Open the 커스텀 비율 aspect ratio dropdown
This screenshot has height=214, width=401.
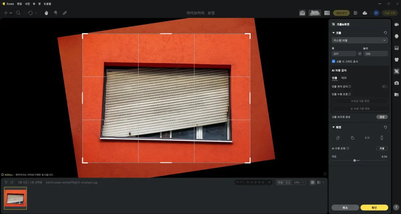point(360,40)
